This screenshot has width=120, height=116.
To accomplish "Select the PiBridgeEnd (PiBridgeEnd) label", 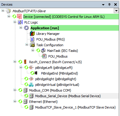I will click(x=60, y=73).
